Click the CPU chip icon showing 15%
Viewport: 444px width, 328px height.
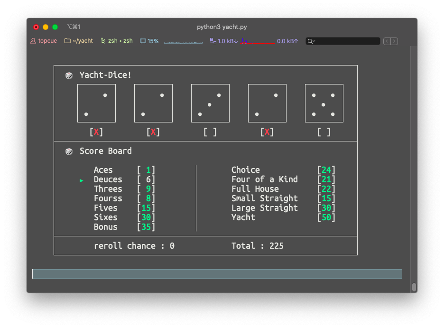click(143, 41)
